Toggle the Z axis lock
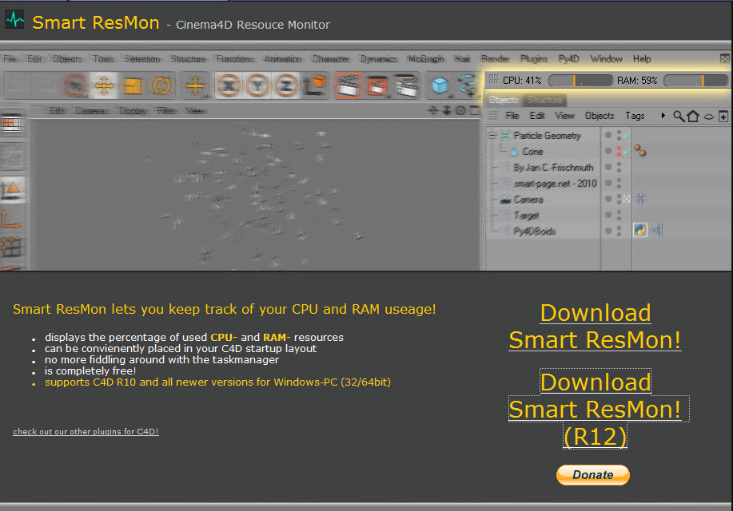This screenshot has height=511, width=733. point(285,85)
